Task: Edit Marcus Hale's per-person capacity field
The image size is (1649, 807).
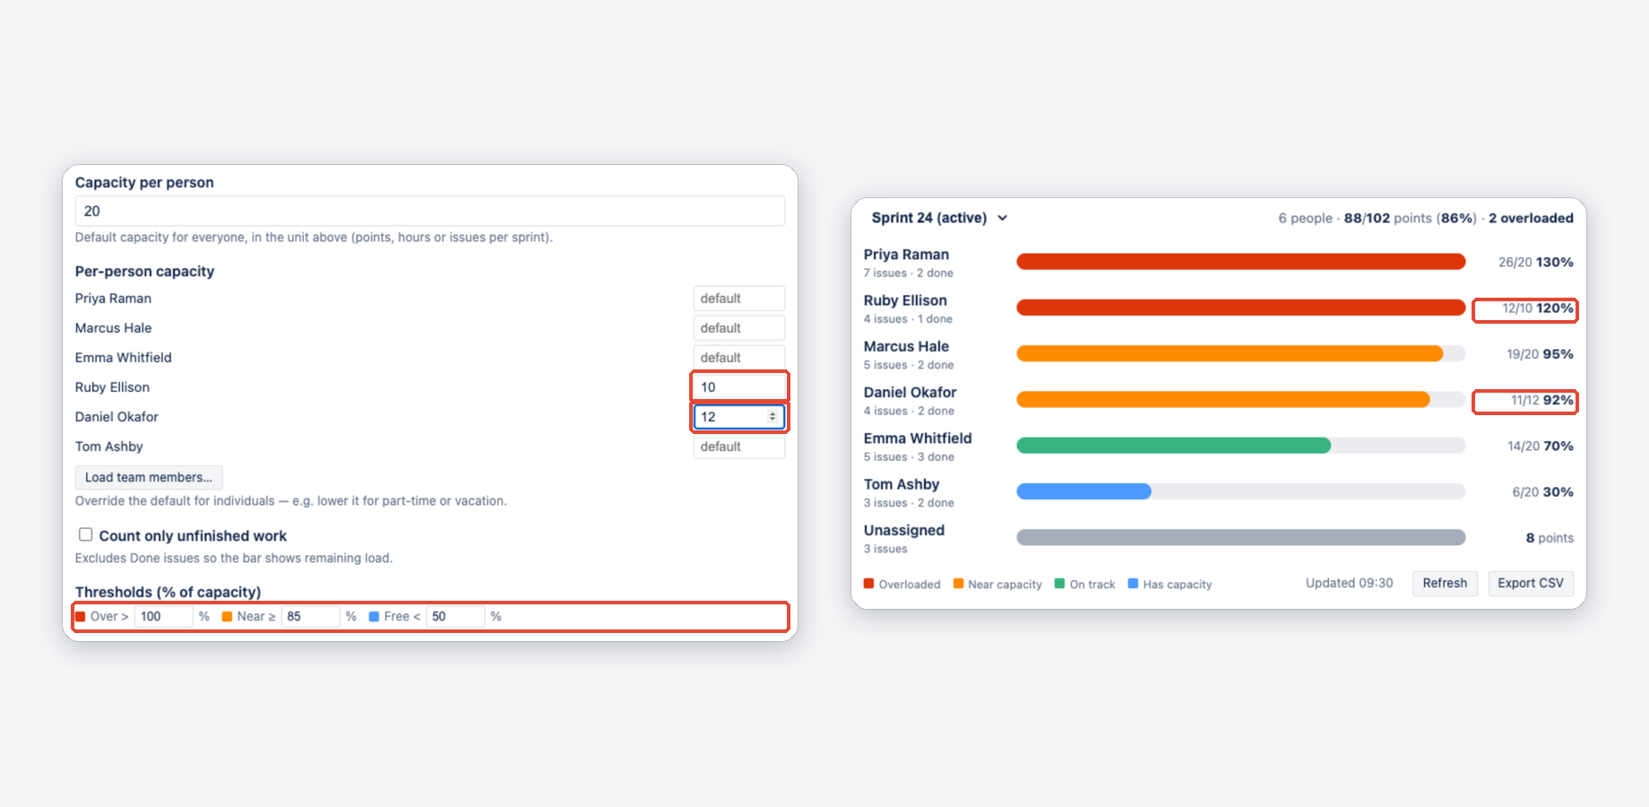Action: click(738, 327)
